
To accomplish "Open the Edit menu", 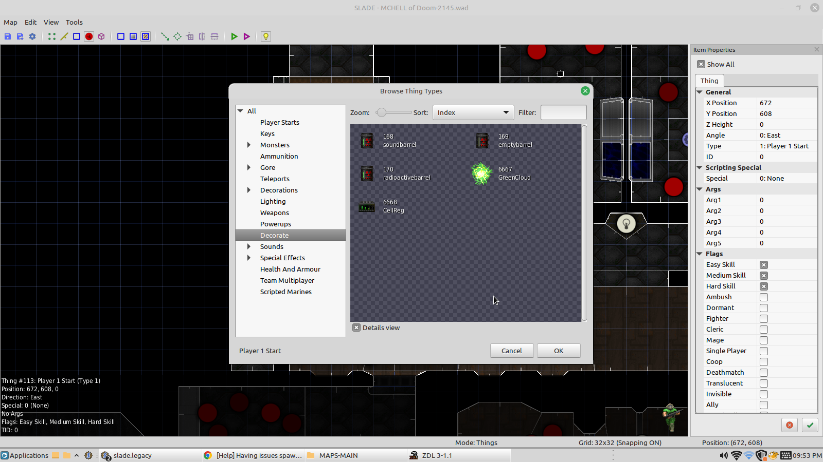I will point(30,22).
